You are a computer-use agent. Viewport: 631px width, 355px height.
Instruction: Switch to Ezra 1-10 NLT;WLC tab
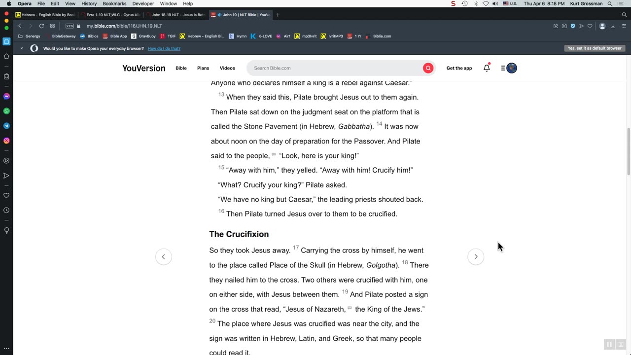(110, 15)
